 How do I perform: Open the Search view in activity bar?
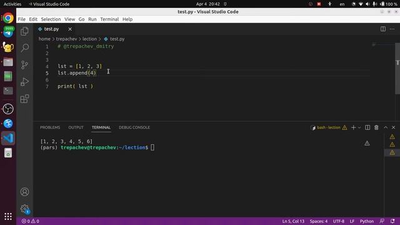tap(25, 48)
